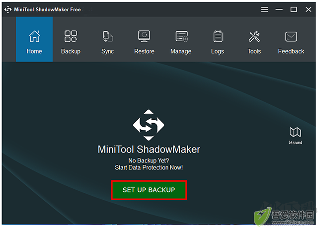
Task: Open the Manual book icon
Action: 295,136
